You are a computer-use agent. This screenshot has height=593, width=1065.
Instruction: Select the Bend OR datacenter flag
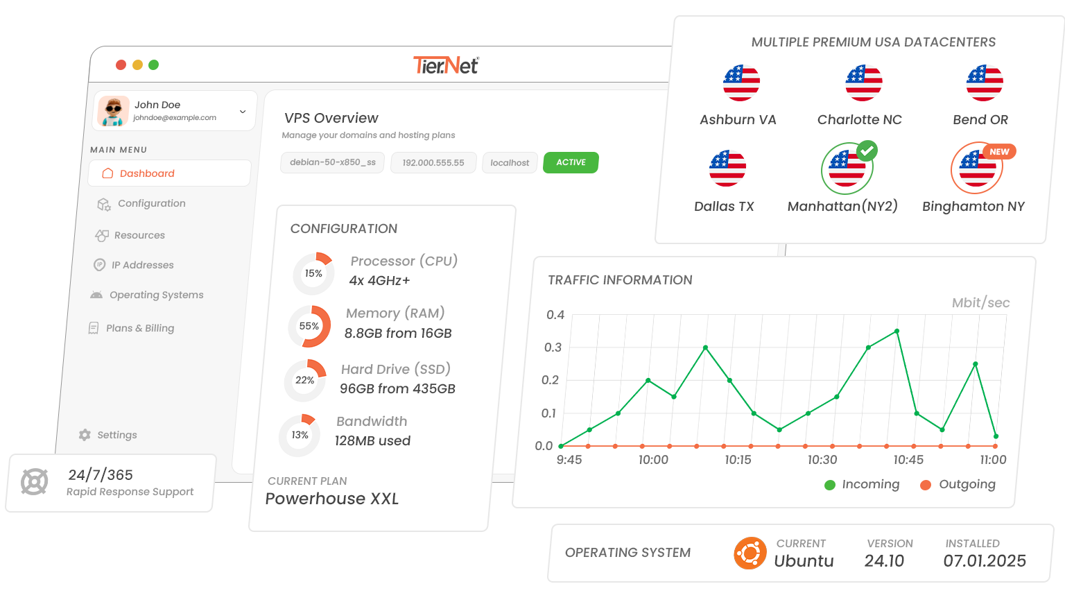pos(985,83)
